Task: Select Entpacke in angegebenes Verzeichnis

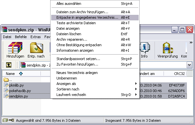Action: (95, 17)
